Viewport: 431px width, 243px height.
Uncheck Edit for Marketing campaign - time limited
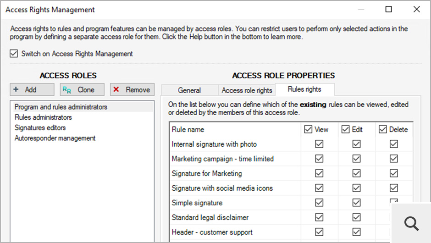(357, 159)
